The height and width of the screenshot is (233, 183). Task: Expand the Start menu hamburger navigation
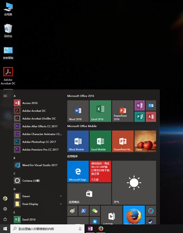5,96
